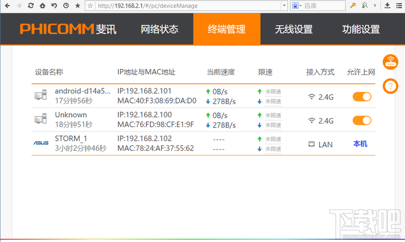The width and height of the screenshot is (405, 242).
Task: Toggle internet access for Unknown device
Action: pos(362,120)
